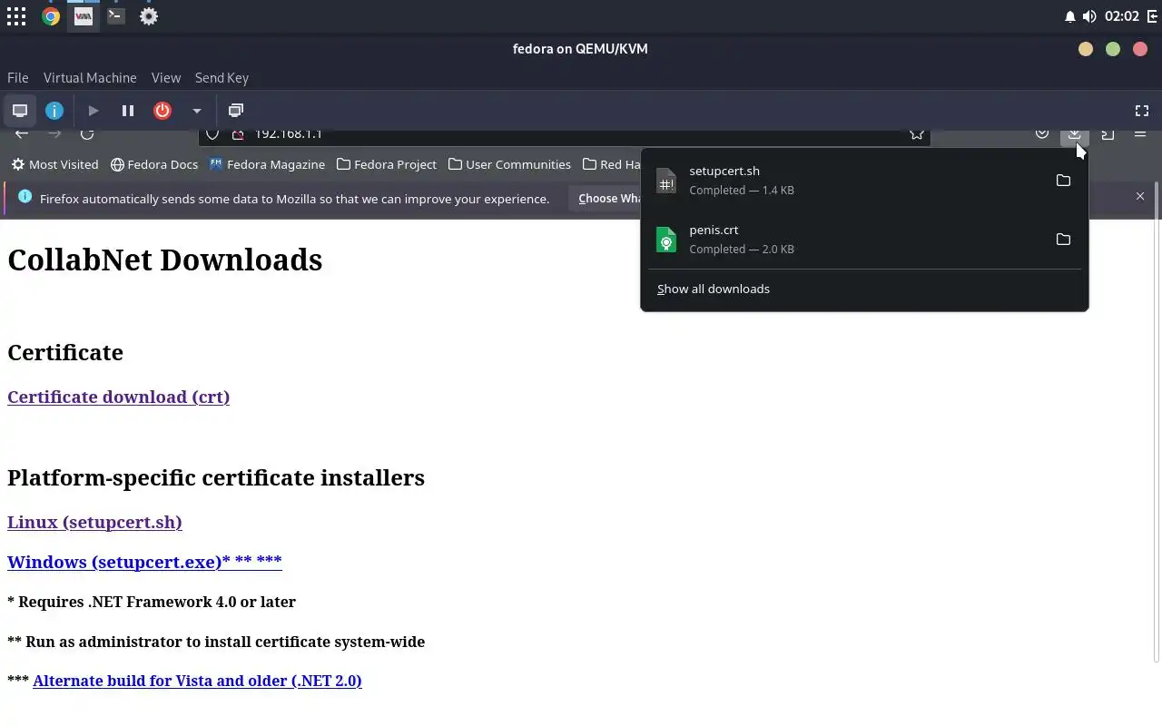Switch to Virtual Machine Manager app icon
This screenshot has width=1162, height=726.
tap(84, 16)
